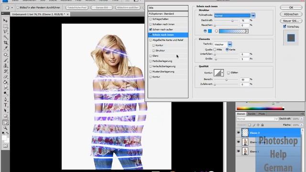306x172 pixels.
Task: Click lock image pixels brush icon
Action: point(254,125)
